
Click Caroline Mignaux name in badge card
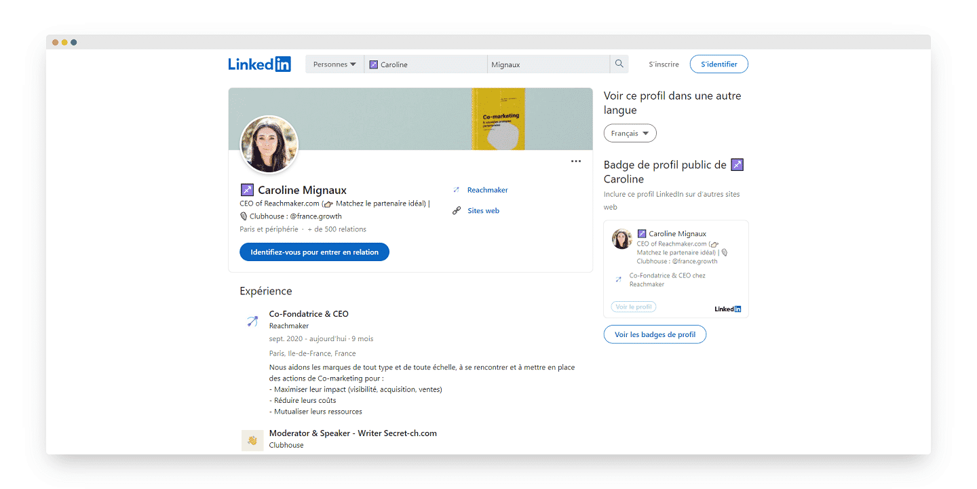(677, 234)
